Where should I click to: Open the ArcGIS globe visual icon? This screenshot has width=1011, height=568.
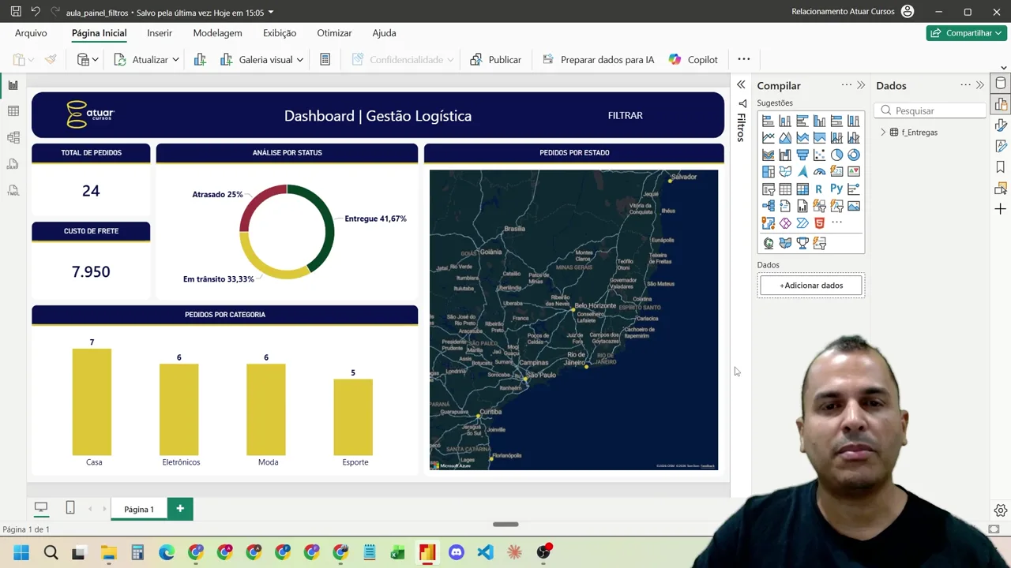click(x=768, y=243)
